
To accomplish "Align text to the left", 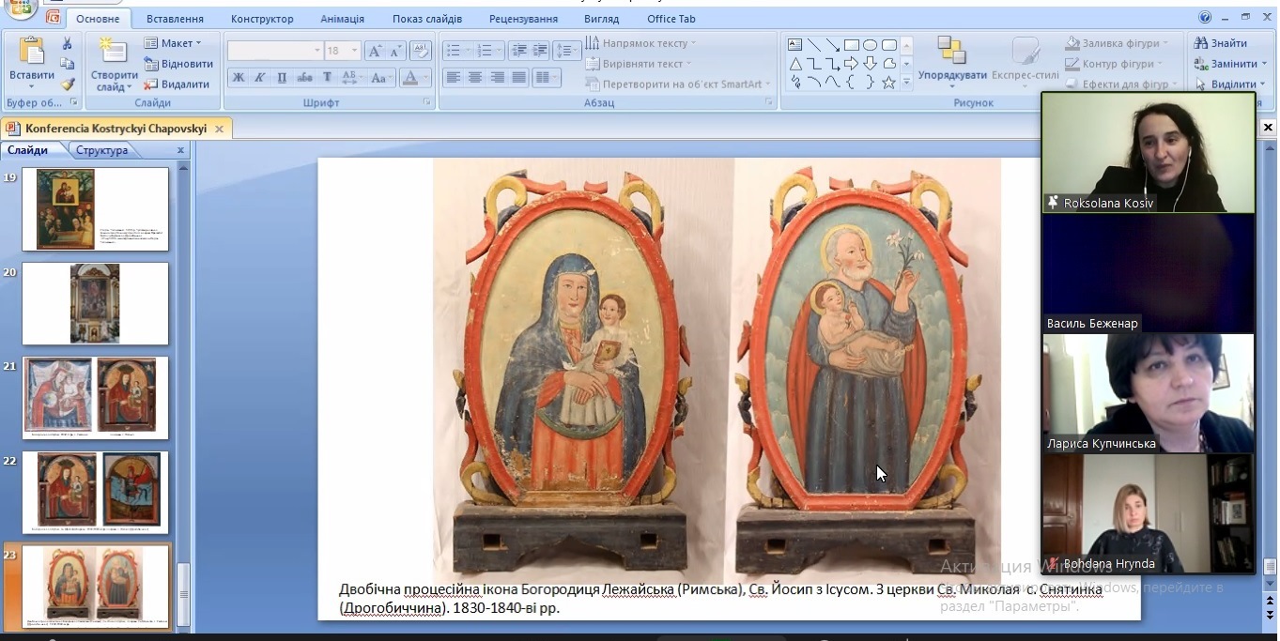I will pos(454,78).
